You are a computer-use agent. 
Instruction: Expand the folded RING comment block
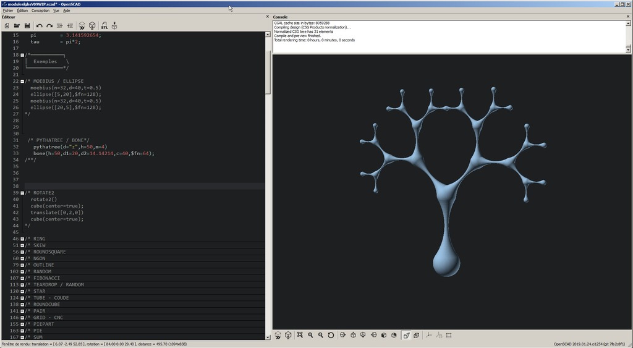[x=22, y=239]
